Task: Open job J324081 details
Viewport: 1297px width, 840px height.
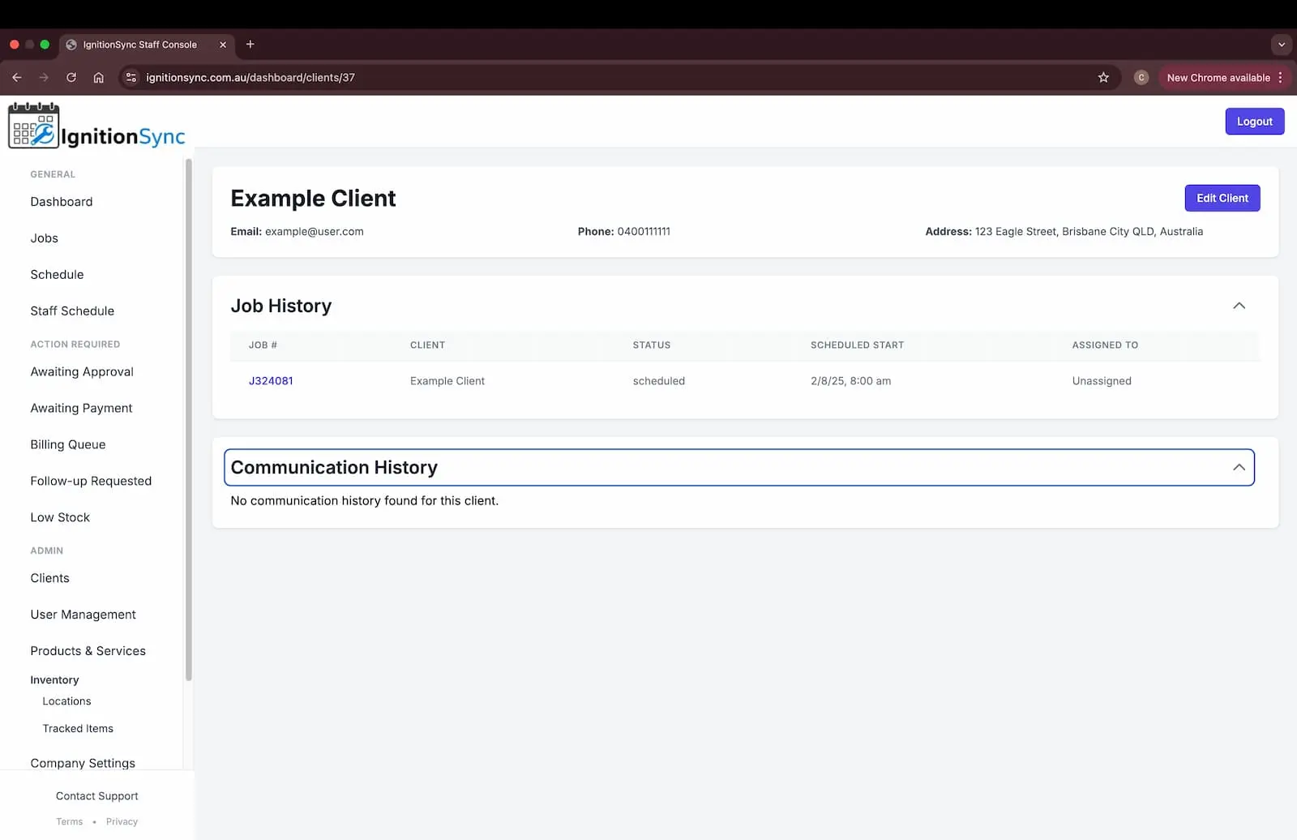Action: click(x=271, y=380)
